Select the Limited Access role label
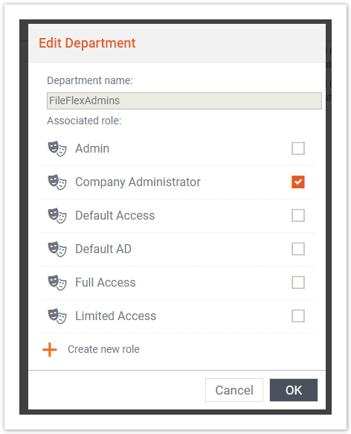 (x=115, y=316)
